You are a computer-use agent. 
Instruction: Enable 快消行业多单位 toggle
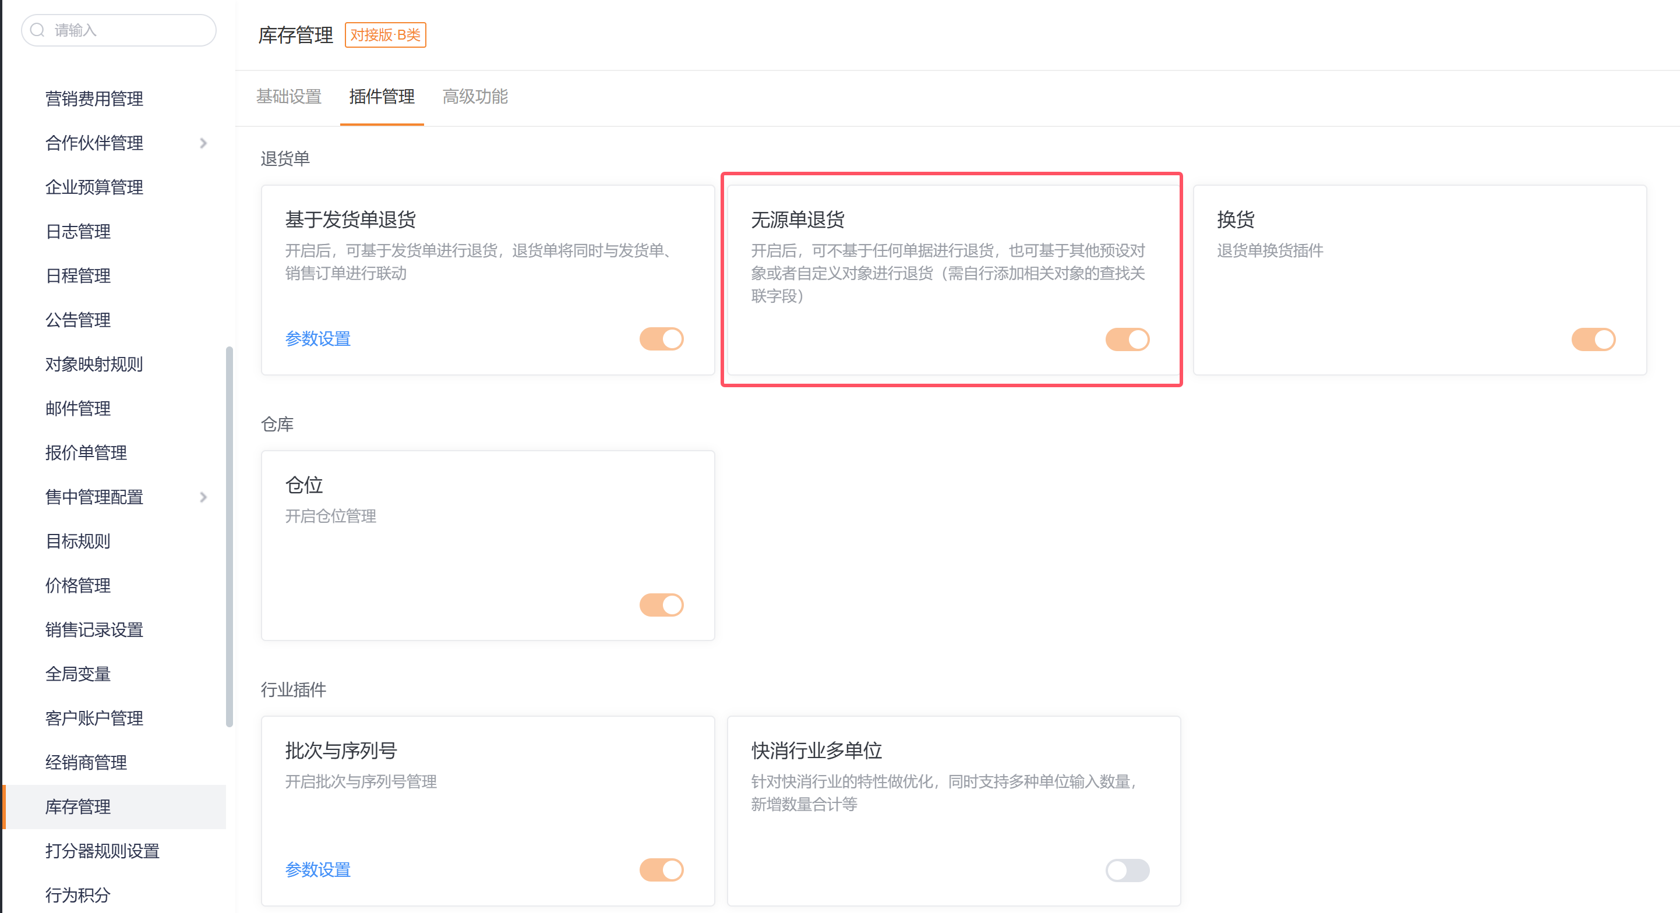(x=1127, y=870)
